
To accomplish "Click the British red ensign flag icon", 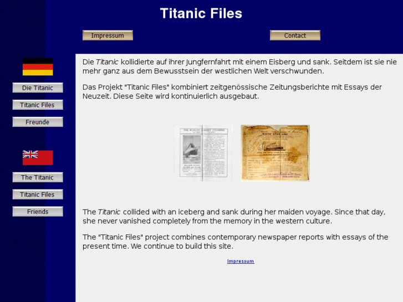I will [38, 157].
